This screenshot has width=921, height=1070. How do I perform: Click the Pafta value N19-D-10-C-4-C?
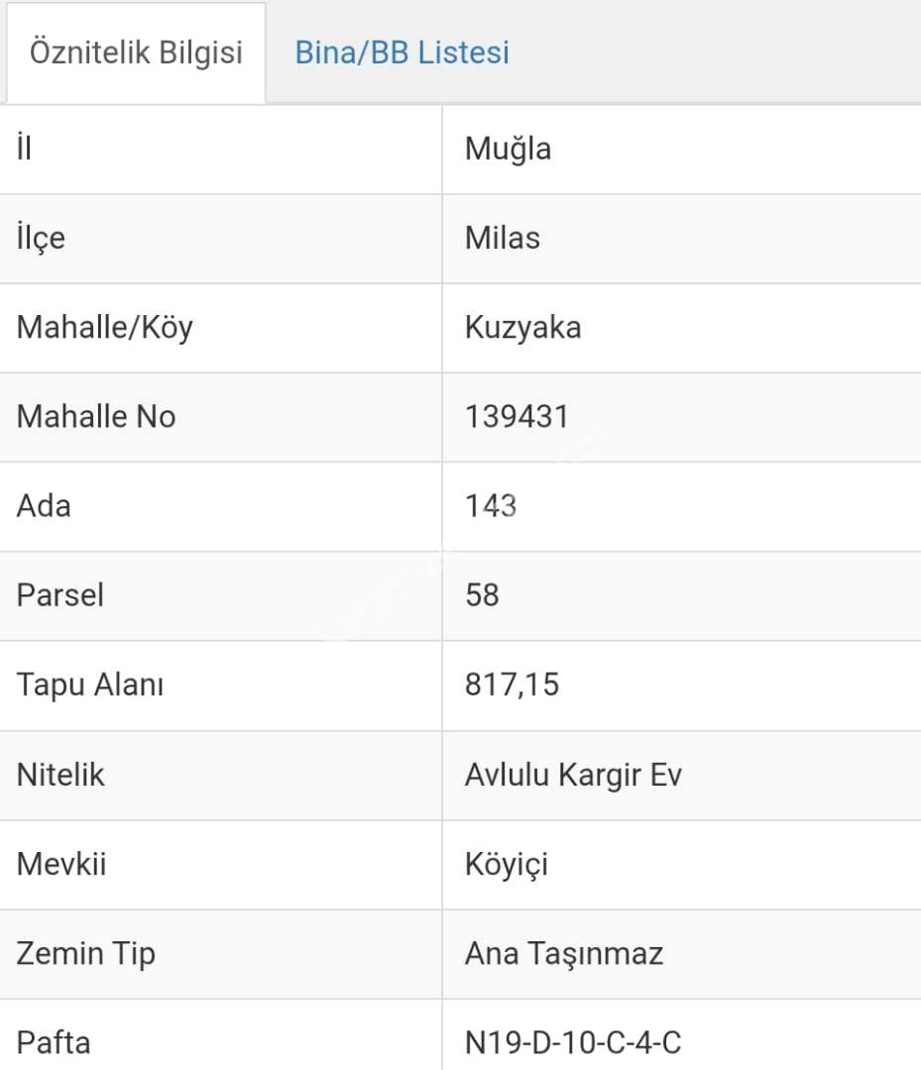(x=573, y=1042)
